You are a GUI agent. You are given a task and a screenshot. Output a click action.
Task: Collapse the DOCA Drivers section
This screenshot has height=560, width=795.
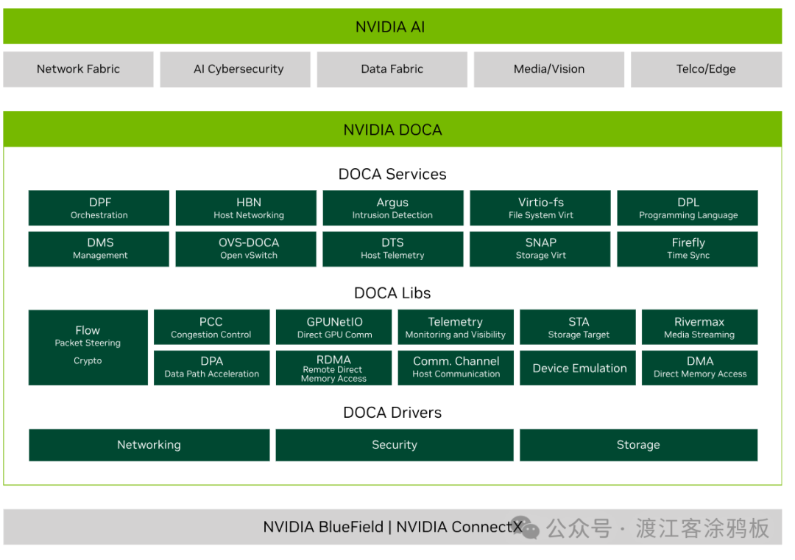click(x=392, y=412)
